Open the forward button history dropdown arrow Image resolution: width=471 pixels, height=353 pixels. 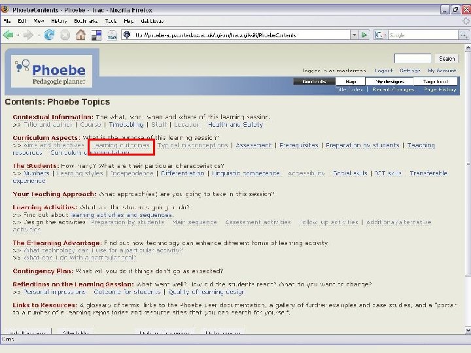click(39, 35)
